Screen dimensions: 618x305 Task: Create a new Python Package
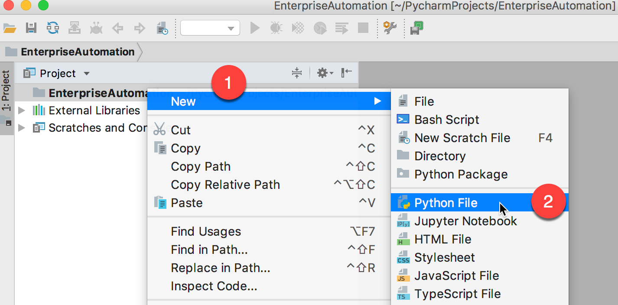pos(479,174)
